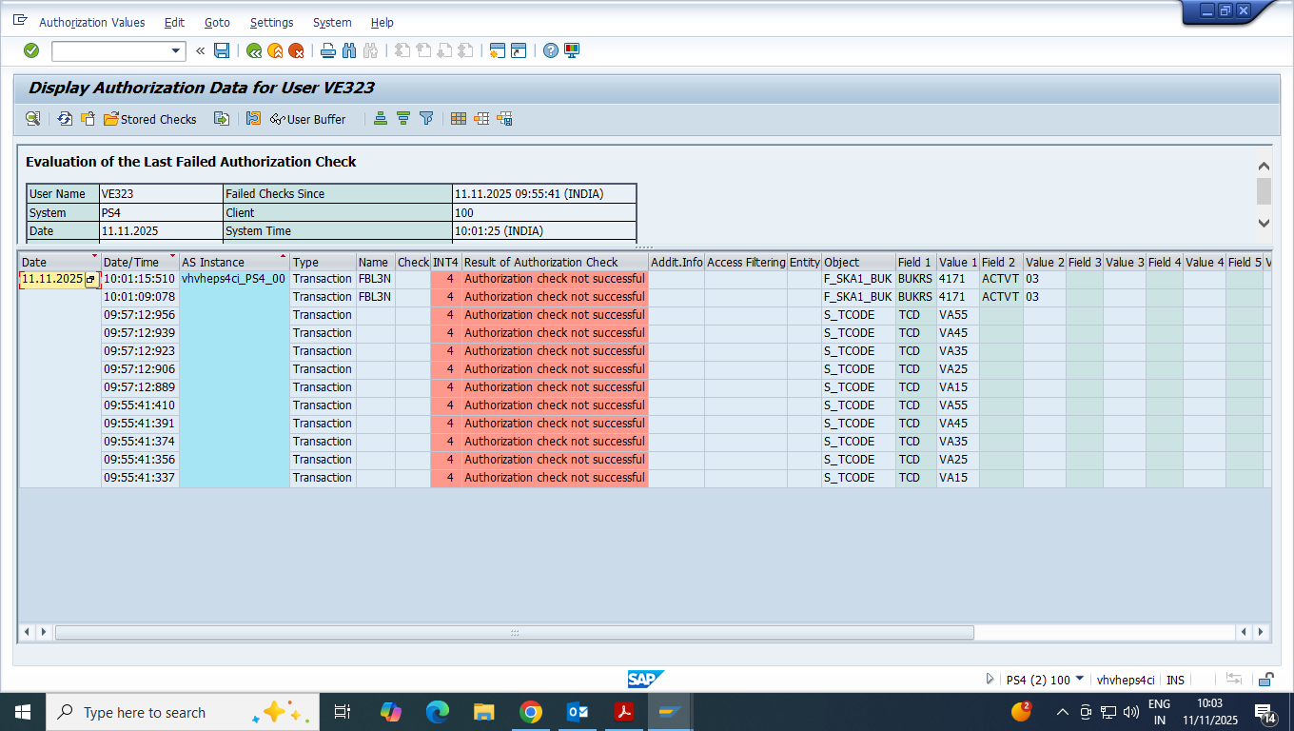This screenshot has width=1294, height=731.
Task: Open the Goto menu
Action: (x=217, y=22)
